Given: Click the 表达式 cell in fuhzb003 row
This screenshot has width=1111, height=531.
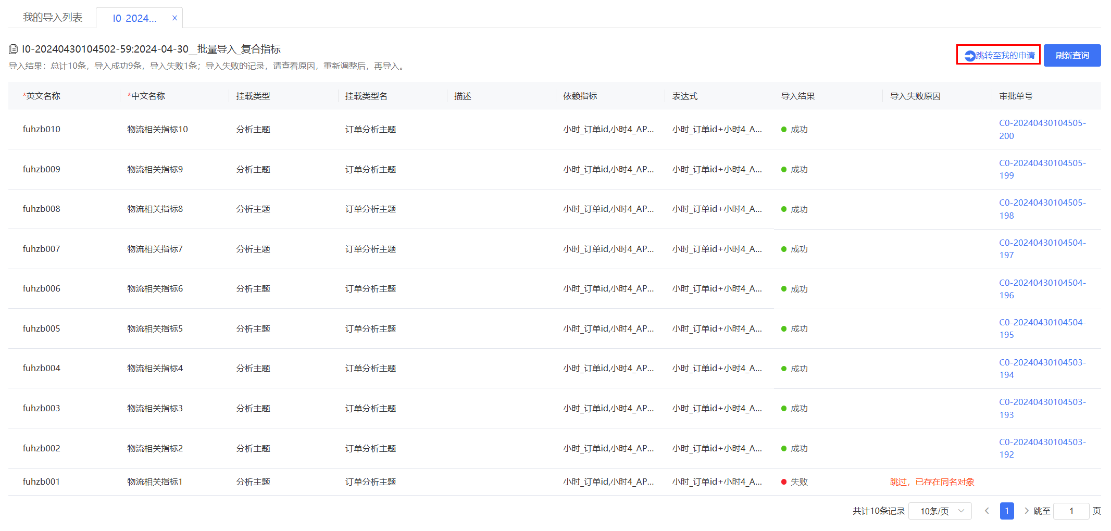Looking at the screenshot, I should pyautogui.click(x=717, y=408).
